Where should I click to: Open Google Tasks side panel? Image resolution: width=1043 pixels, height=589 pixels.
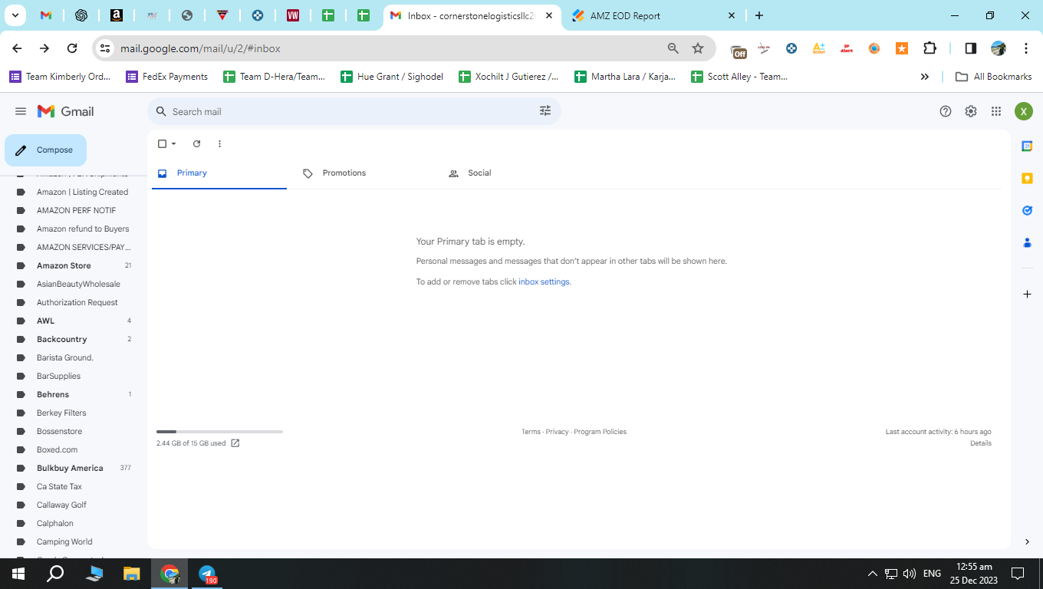tap(1027, 210)
